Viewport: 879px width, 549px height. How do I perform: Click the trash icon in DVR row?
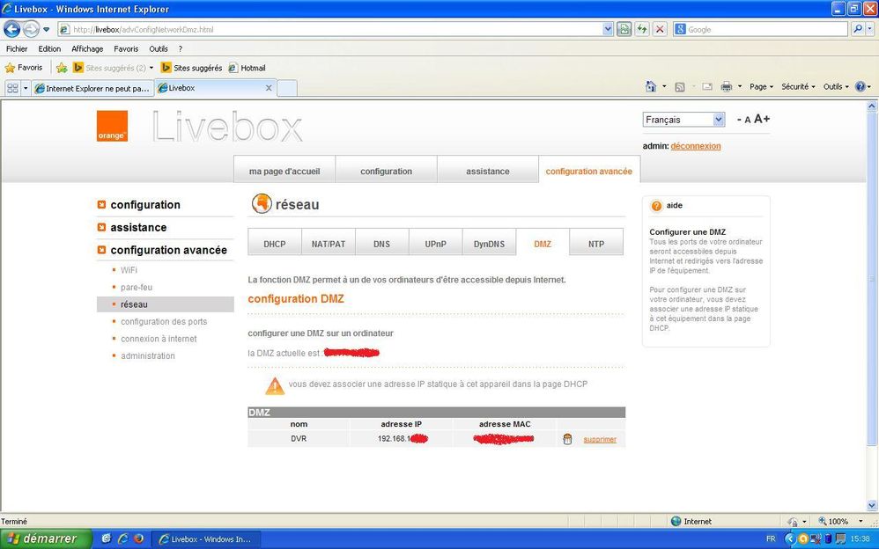click(567, 439)
